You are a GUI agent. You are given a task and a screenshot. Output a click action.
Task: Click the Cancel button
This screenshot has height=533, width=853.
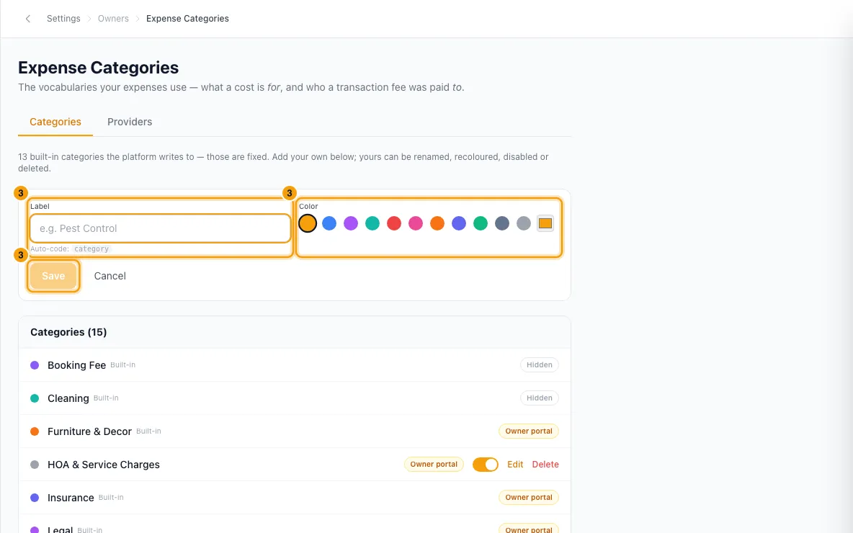110,276
